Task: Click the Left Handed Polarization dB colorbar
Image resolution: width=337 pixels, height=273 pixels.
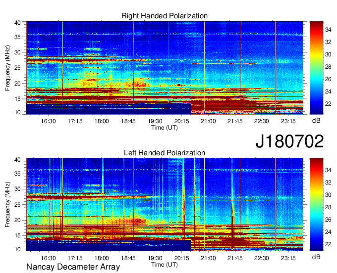Action: point(316,205)
